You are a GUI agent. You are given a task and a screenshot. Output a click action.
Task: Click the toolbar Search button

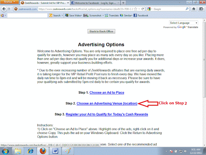pyautogui.click(x=55, y=15)
